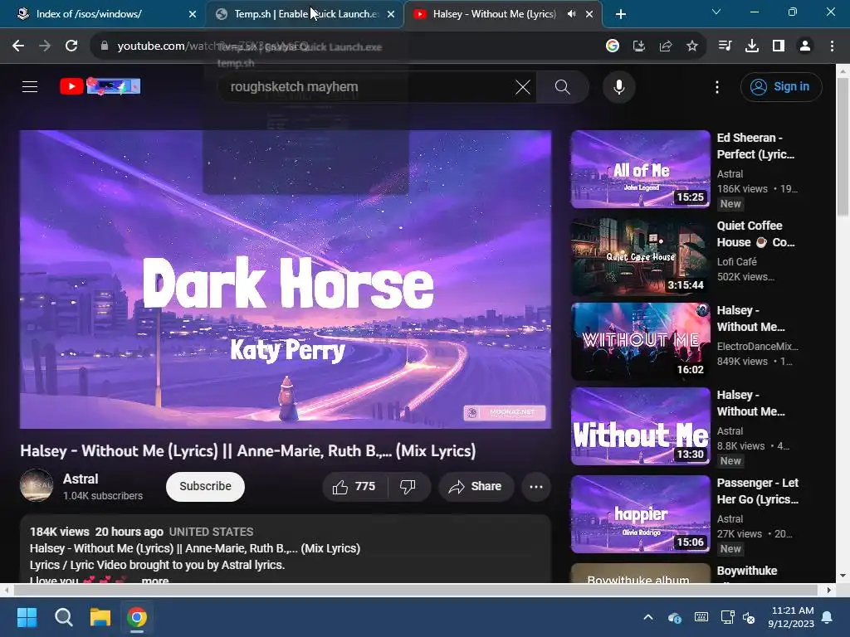Open happier Olivia Rodrigo thumbnail
The height and width of the screenshot is (637, 850).
(x=641, y=513)
